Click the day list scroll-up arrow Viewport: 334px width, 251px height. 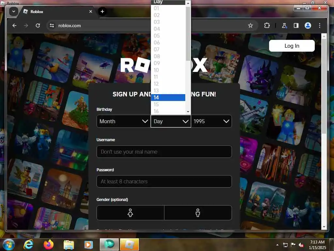point(188,3)
